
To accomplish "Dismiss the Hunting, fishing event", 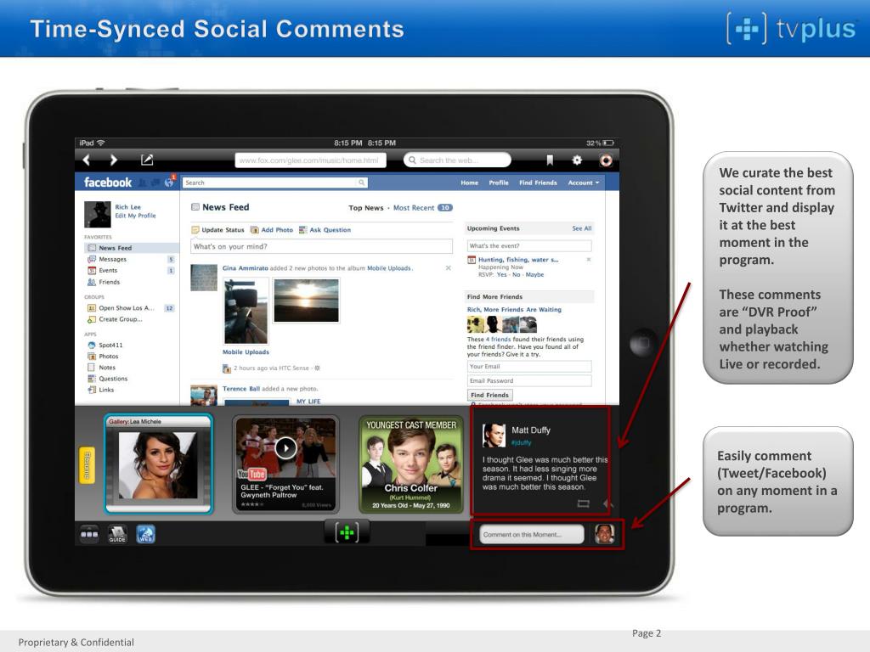I will coord(589,260).
